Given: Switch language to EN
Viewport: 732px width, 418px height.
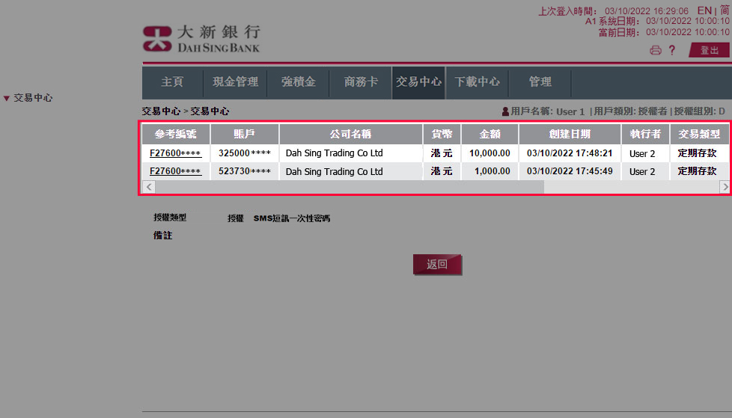Looking at the screenshot, I should click(704, 10).
